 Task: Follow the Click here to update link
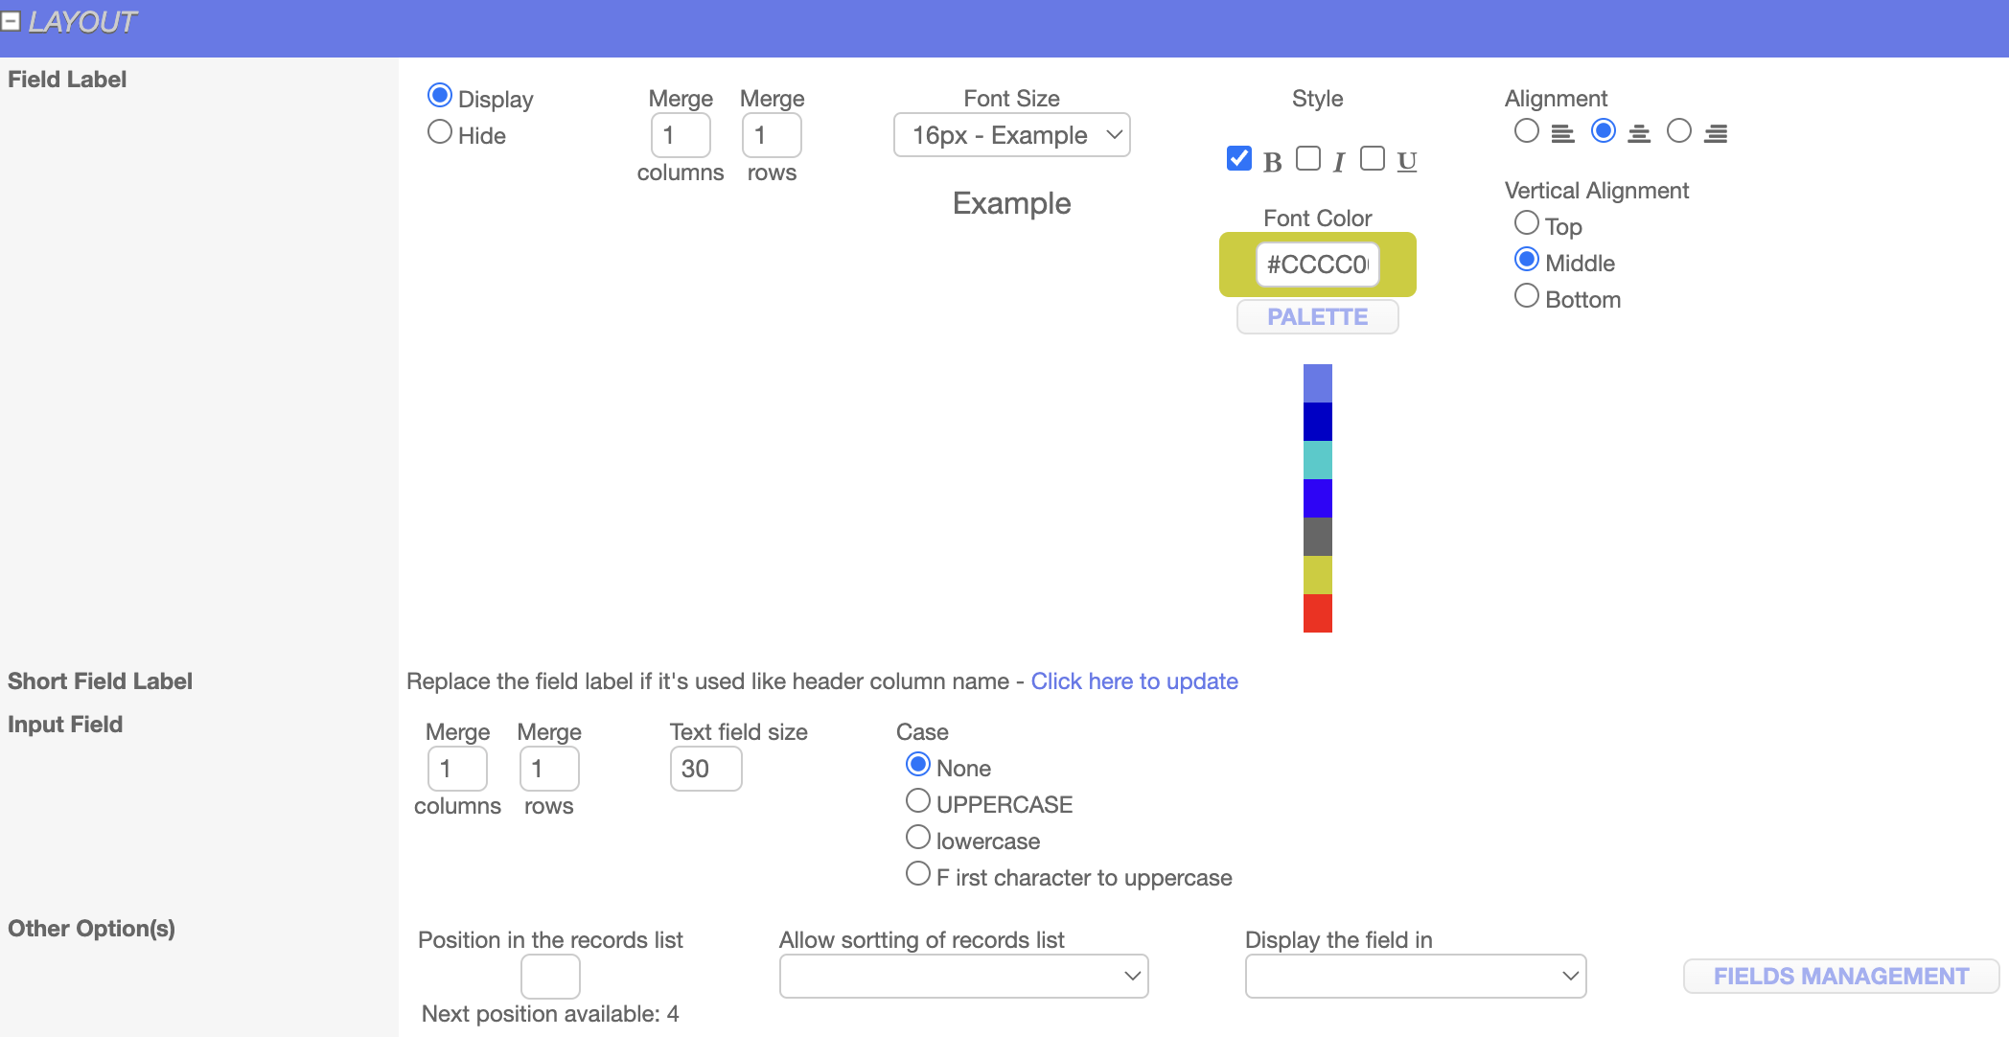coord(1134,681)
